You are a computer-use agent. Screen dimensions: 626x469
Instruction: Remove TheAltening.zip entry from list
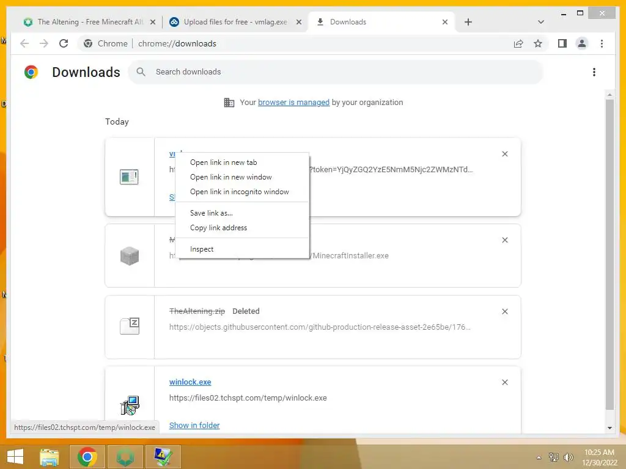(504, 311)
